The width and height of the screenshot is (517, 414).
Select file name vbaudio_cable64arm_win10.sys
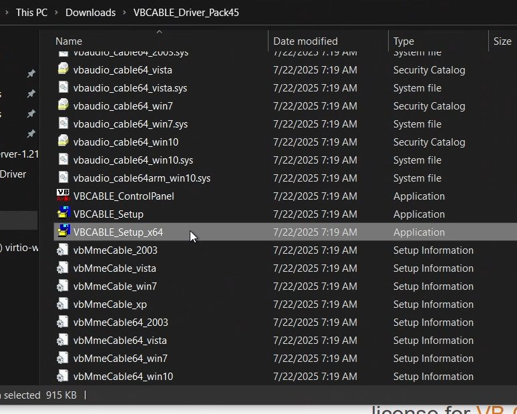[x=142, y=178]
